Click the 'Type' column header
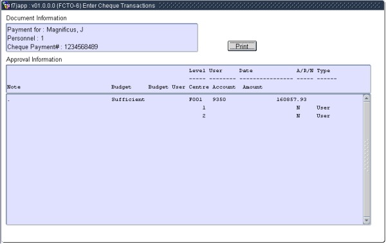Viewport: 386px width, 244px height. click(324, 71)
